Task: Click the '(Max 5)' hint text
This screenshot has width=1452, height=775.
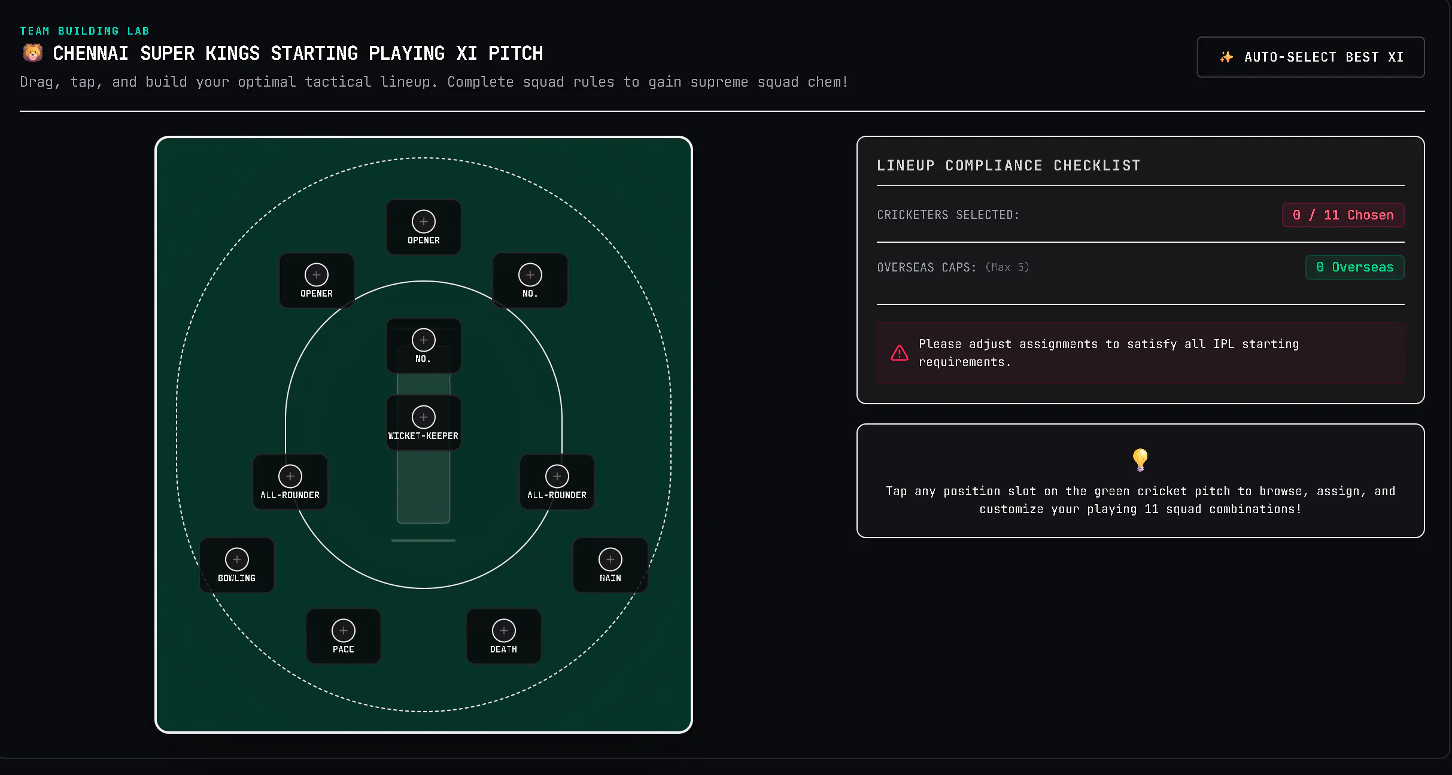Action: click(1007, 267)
